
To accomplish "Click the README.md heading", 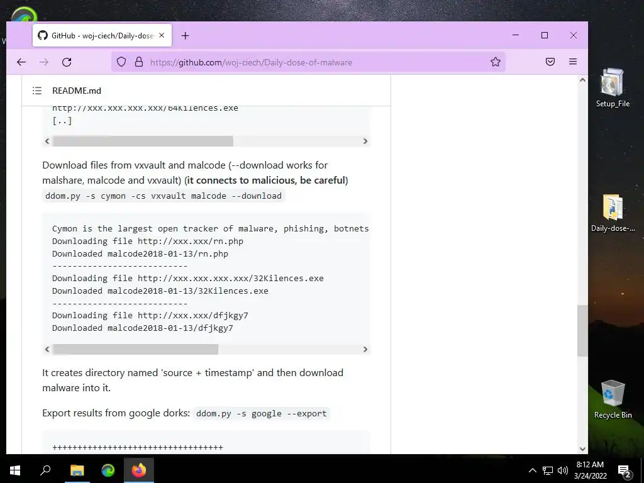I will click(x=76, y=91).
